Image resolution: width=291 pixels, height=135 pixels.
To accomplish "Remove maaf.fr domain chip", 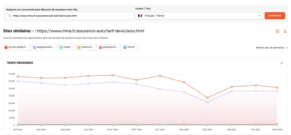I will pos(73,47).
